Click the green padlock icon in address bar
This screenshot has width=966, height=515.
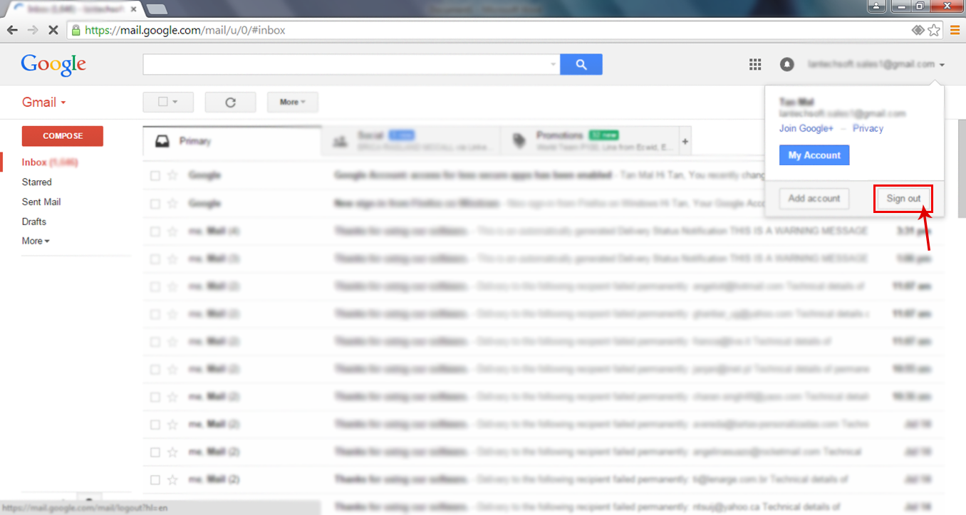(x=76, y=31)
